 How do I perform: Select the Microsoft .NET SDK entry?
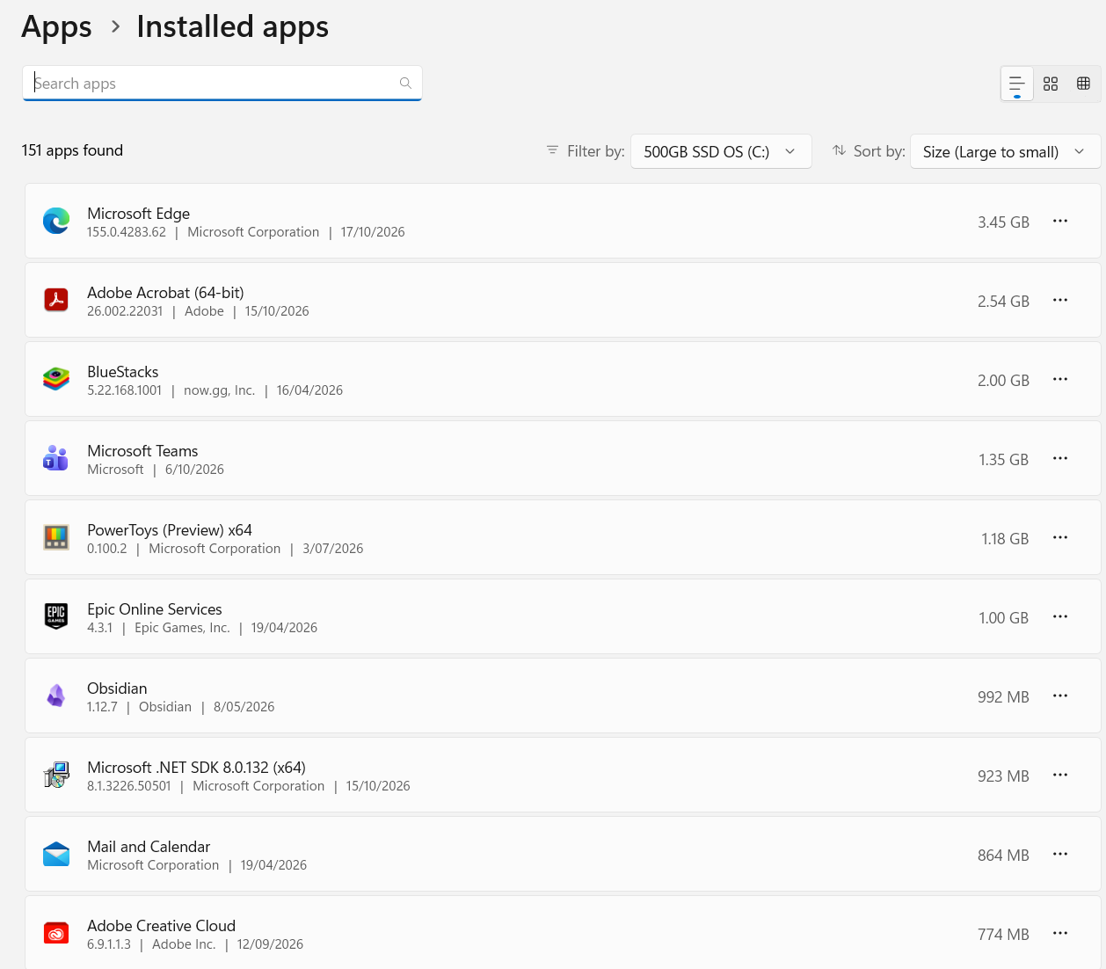(x=563, y=775)
